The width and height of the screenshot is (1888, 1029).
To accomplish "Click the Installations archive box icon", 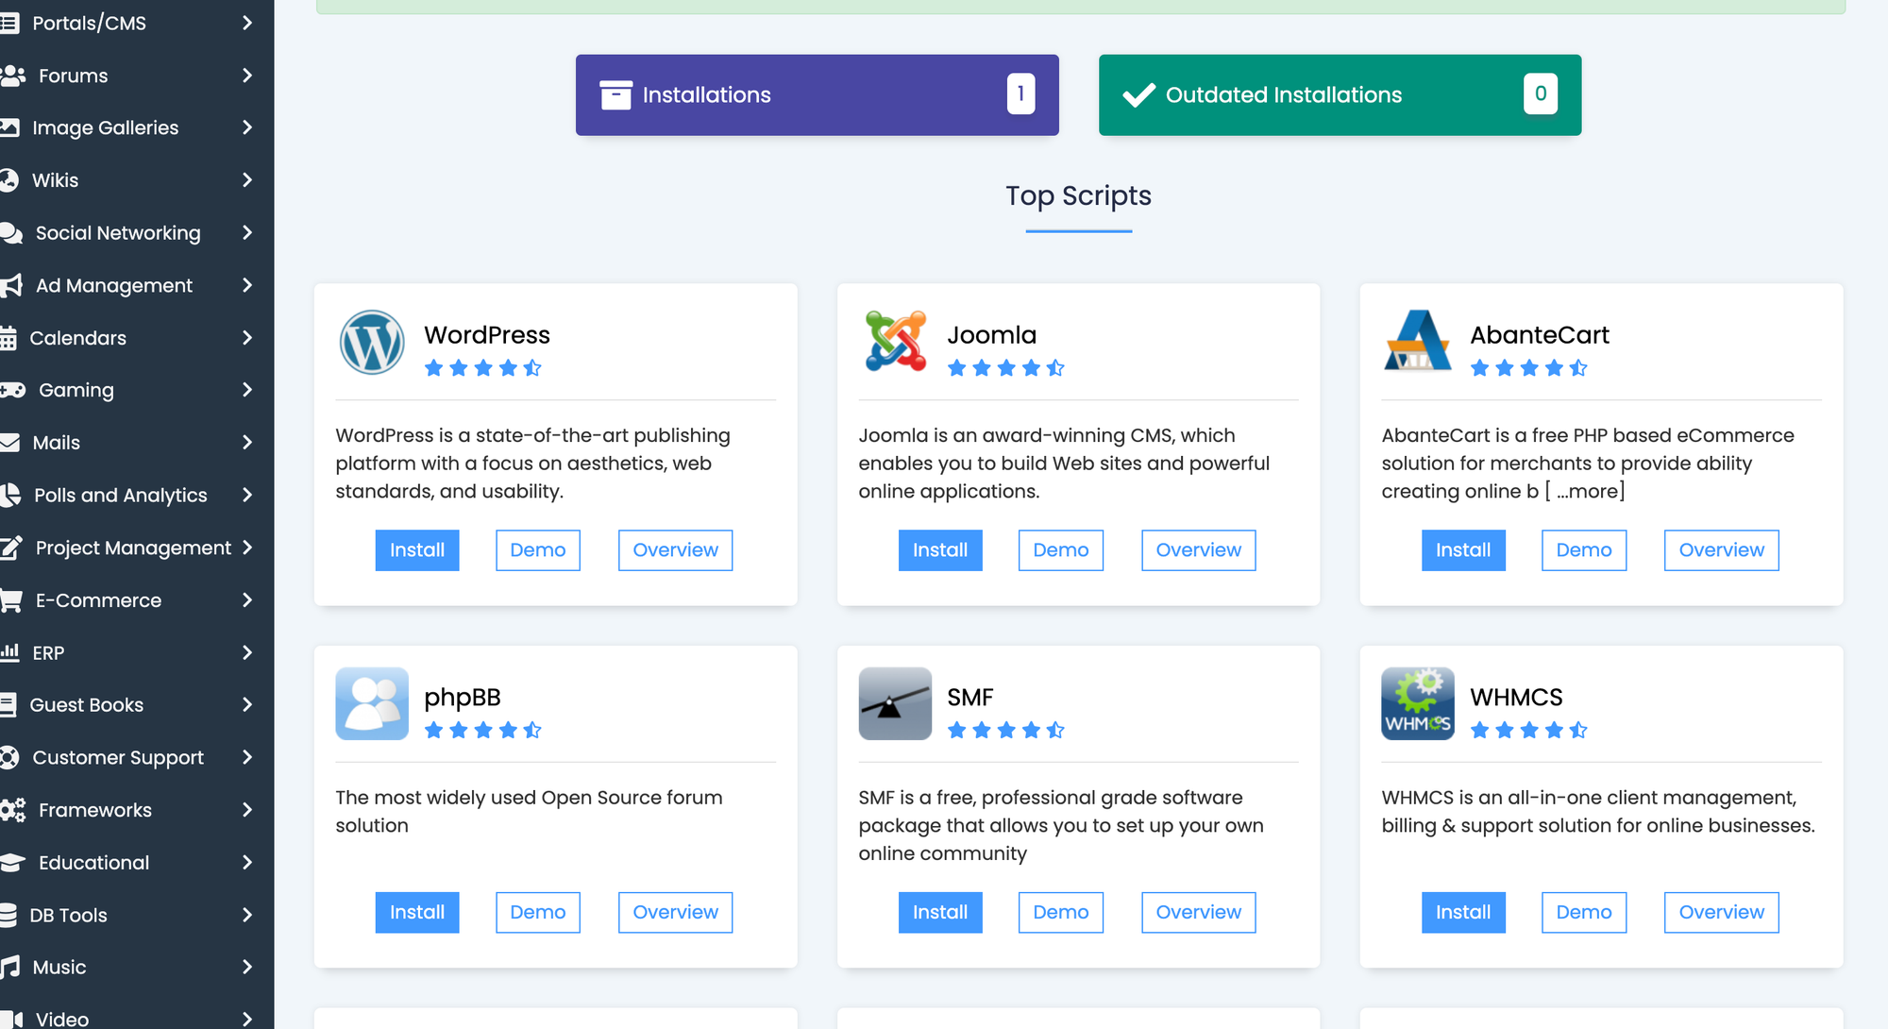I will tap(615, 94).
